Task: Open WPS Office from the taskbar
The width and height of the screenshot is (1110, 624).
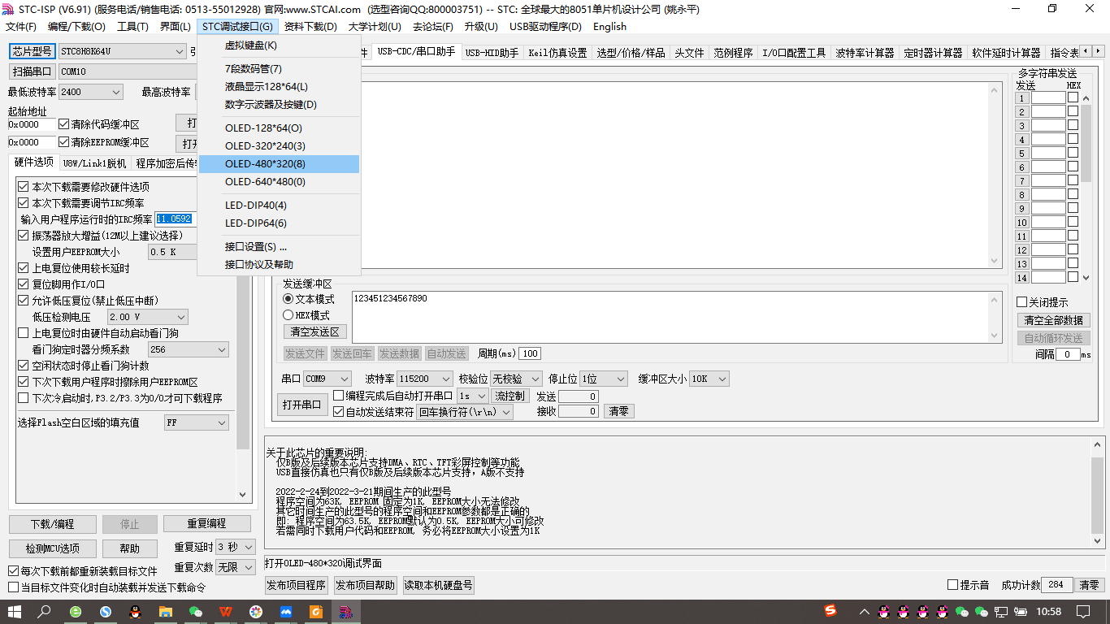Action: [x=226, y=611]
